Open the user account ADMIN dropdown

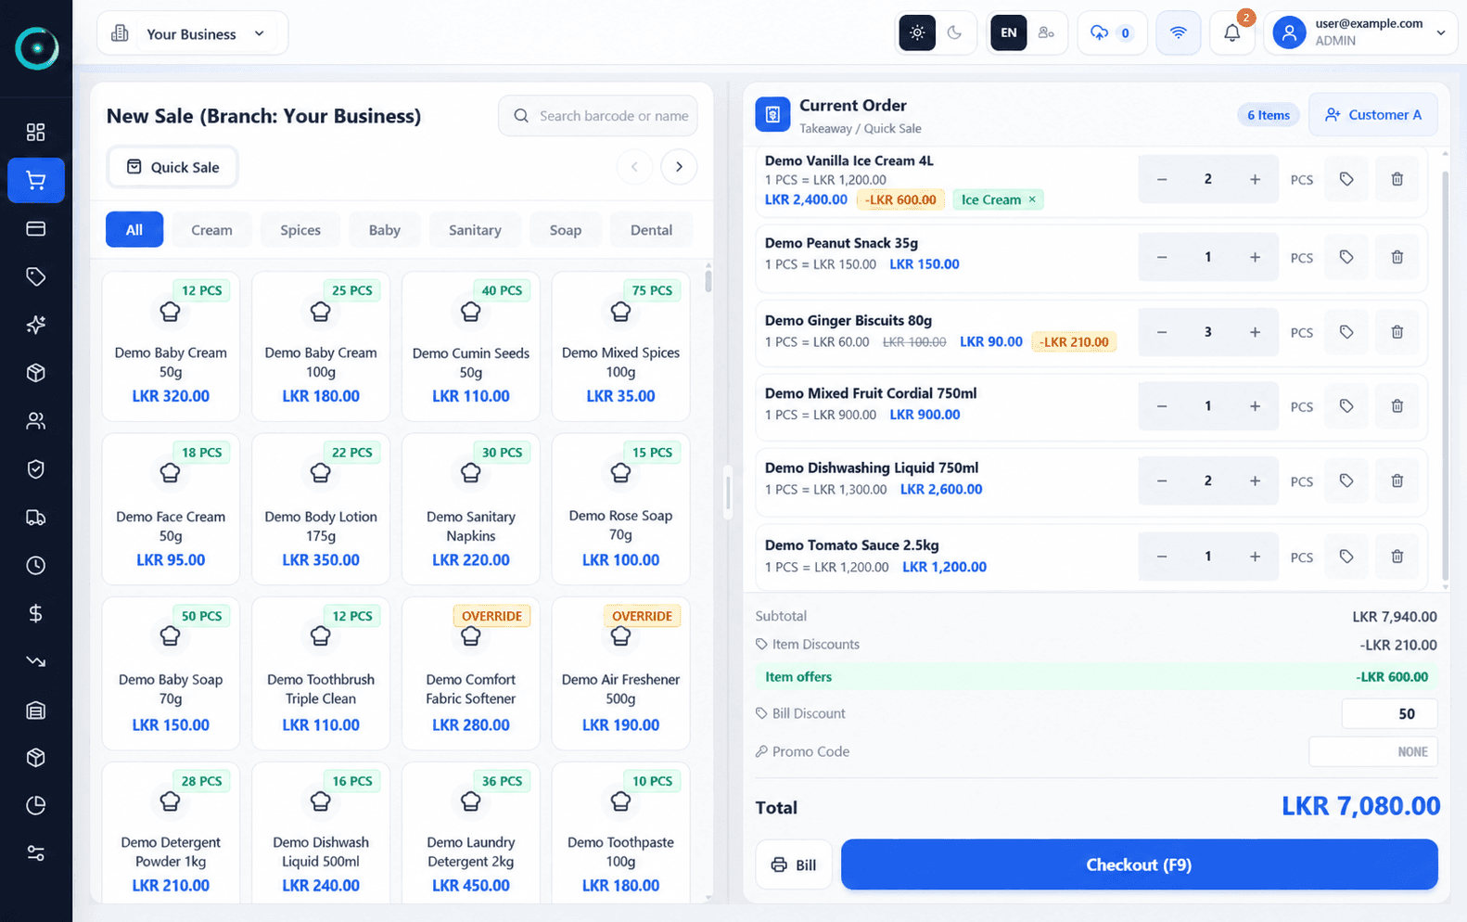pos(1359,33)
